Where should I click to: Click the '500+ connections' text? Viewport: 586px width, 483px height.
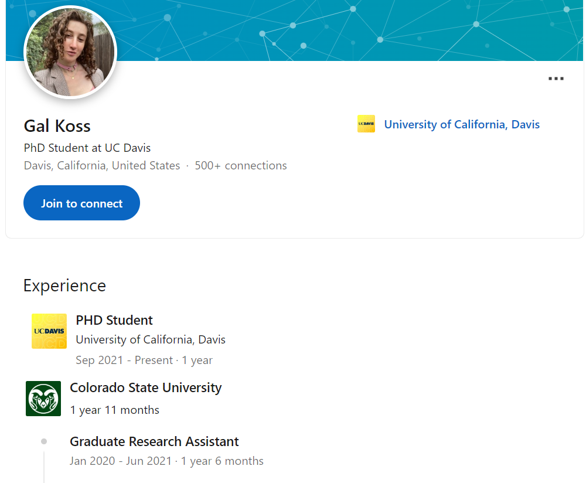pyautogui.click(x=241, y=166)
